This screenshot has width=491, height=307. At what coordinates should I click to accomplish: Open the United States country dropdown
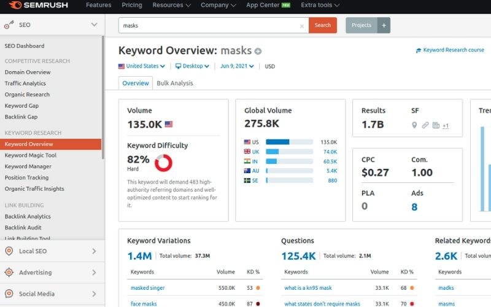[142, 66]
